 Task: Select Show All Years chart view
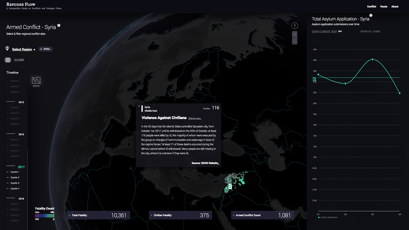370,32
